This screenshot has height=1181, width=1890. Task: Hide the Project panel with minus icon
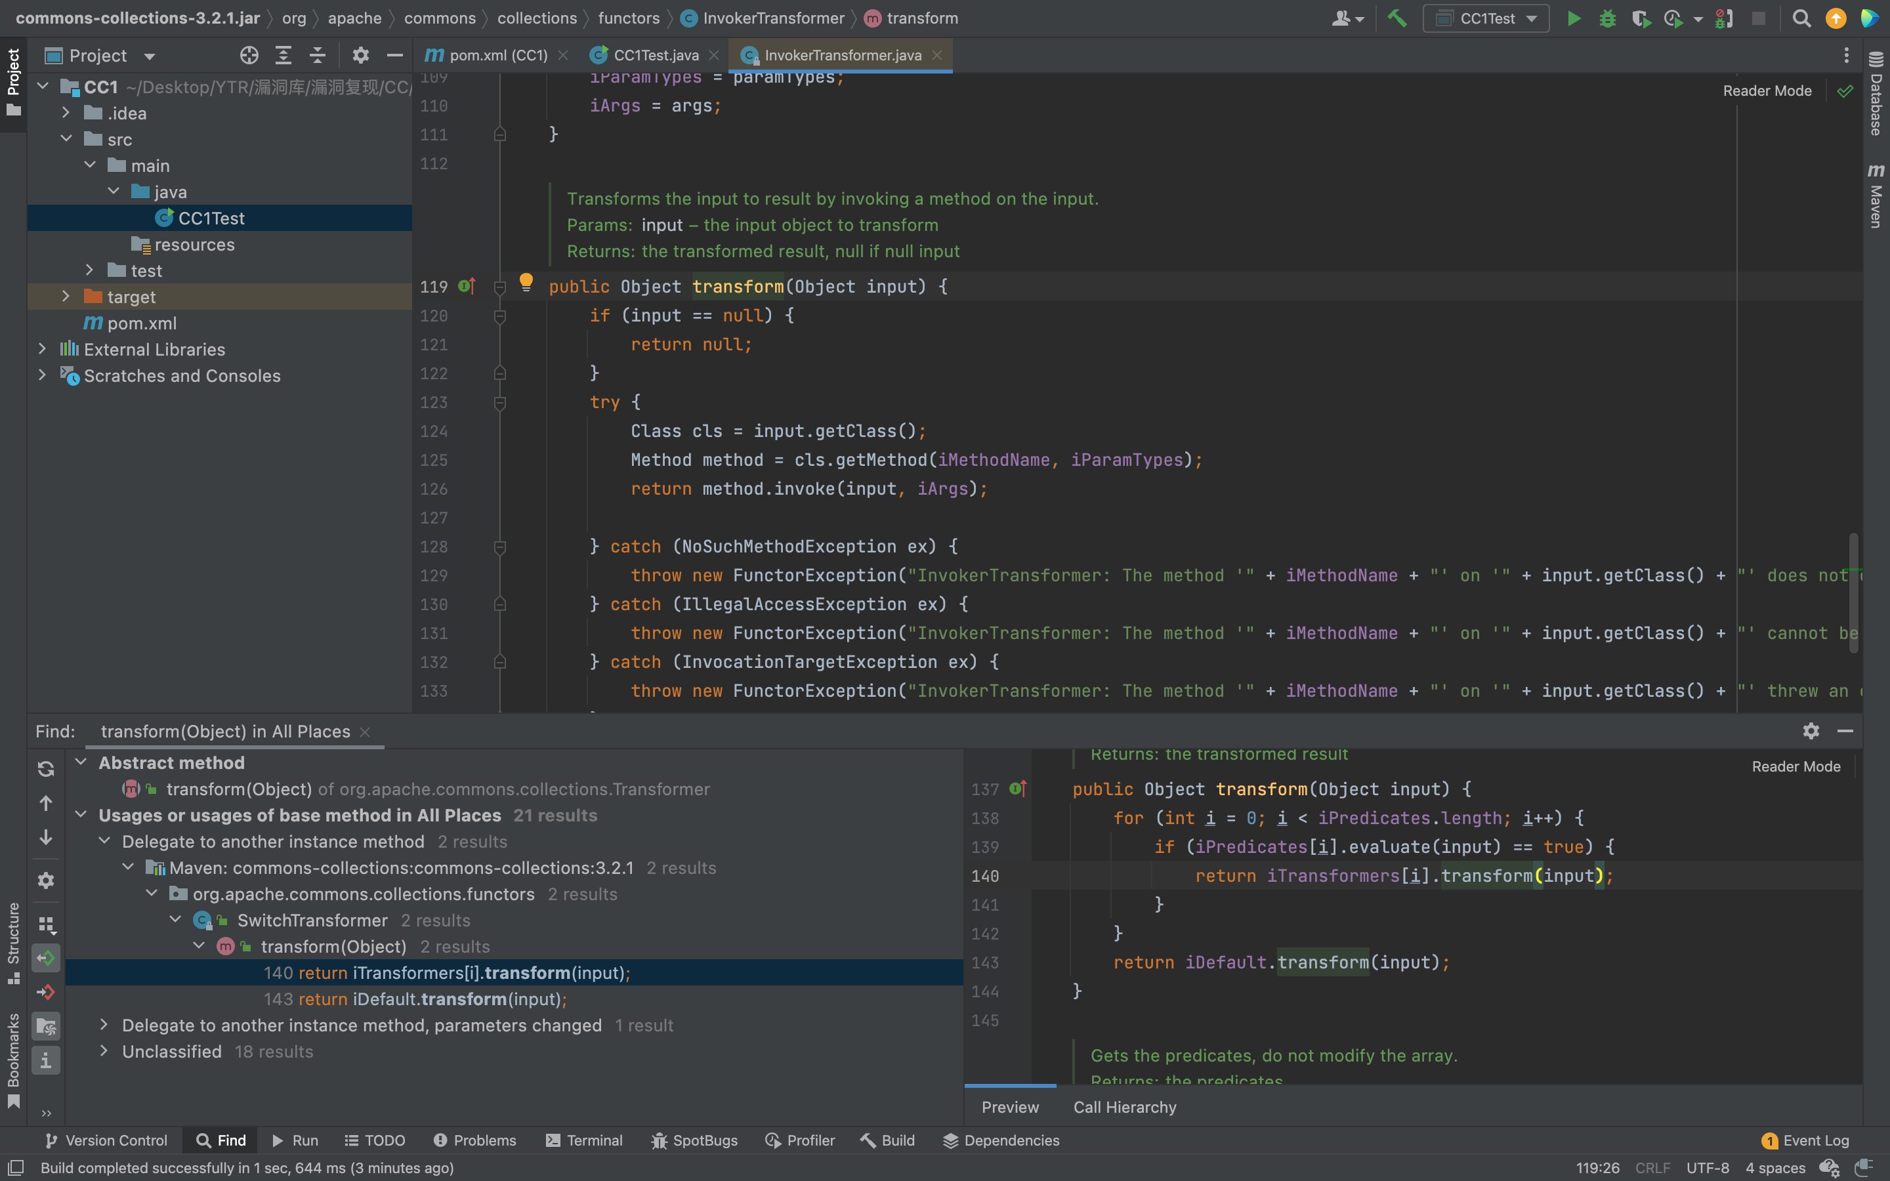click(x=394, y=56)
